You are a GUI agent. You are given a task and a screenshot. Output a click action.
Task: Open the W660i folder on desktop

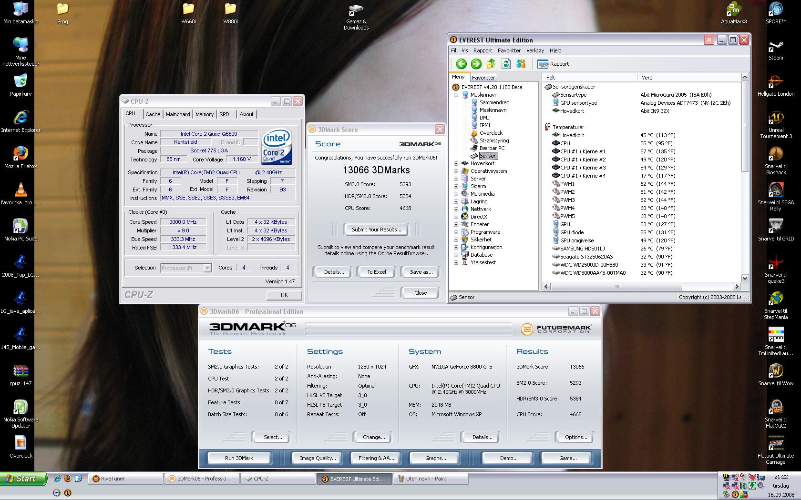click(188, 13)
